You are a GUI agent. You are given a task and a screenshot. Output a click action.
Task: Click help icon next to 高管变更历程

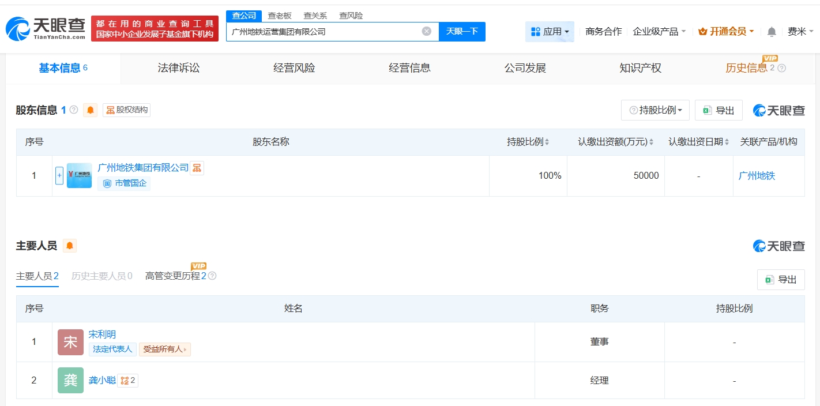212,276
